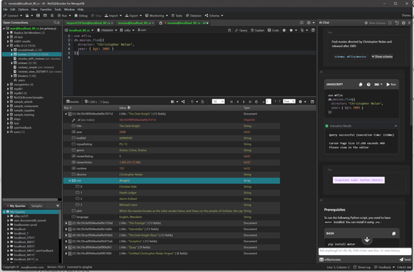
Task: Click the fullscreen icon in AI Chat header
Action: (389, 23)
